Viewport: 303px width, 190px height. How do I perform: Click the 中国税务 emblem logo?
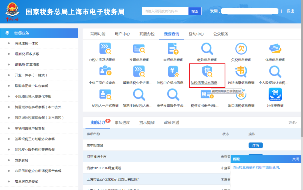tap(12, 11)
